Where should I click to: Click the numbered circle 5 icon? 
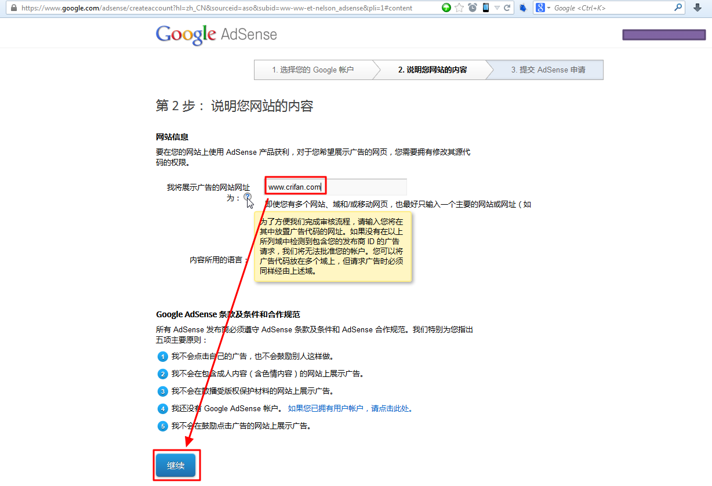pyautogui.click(x=163, y=426)
